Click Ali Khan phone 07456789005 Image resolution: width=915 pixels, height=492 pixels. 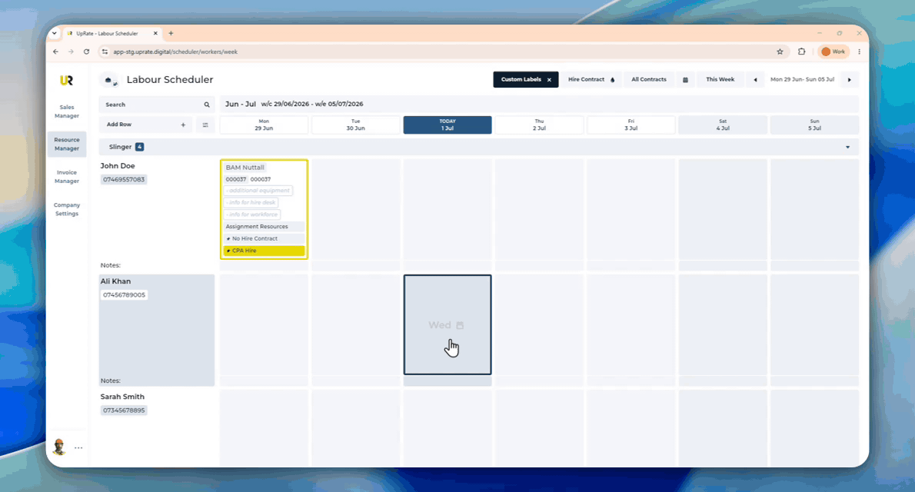pos(124,294)
